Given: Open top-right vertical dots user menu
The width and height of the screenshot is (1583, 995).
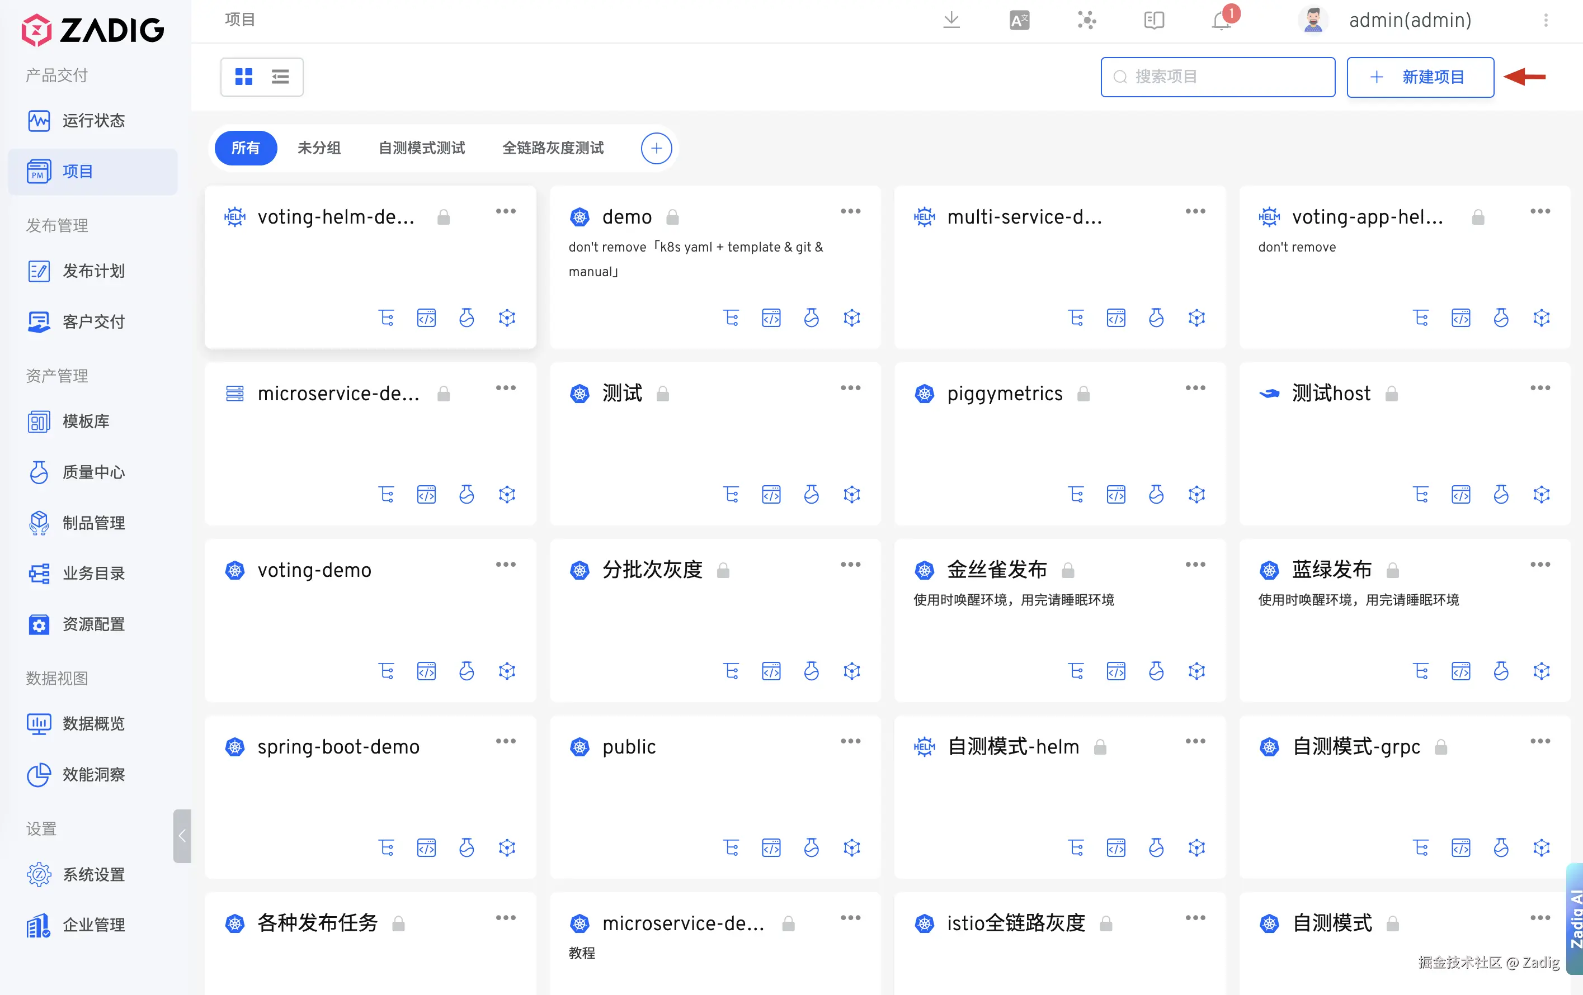Looking at the screenshot, I should pos(1546,20).
